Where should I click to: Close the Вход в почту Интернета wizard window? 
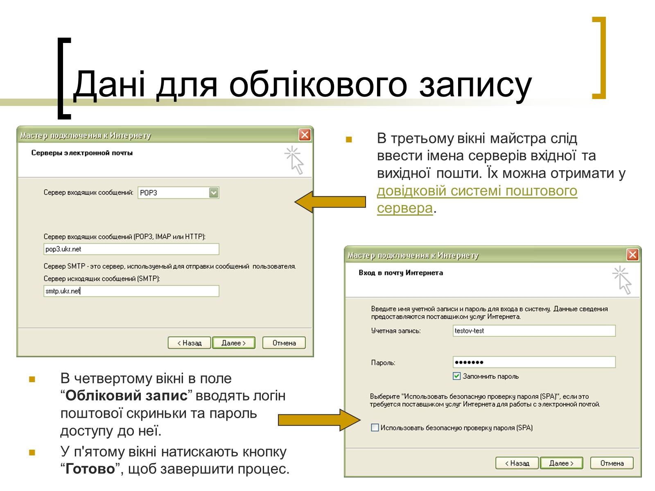pyautogui.click(x=632, y=255)
